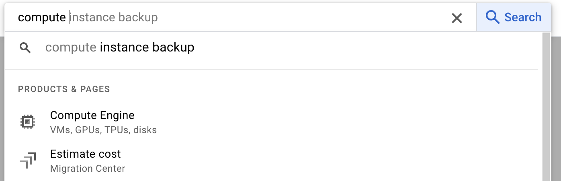The height and width of the screenshot is (181, 561).
Task: Click the Estimate cost arrows icon
Action: (28, 160)
